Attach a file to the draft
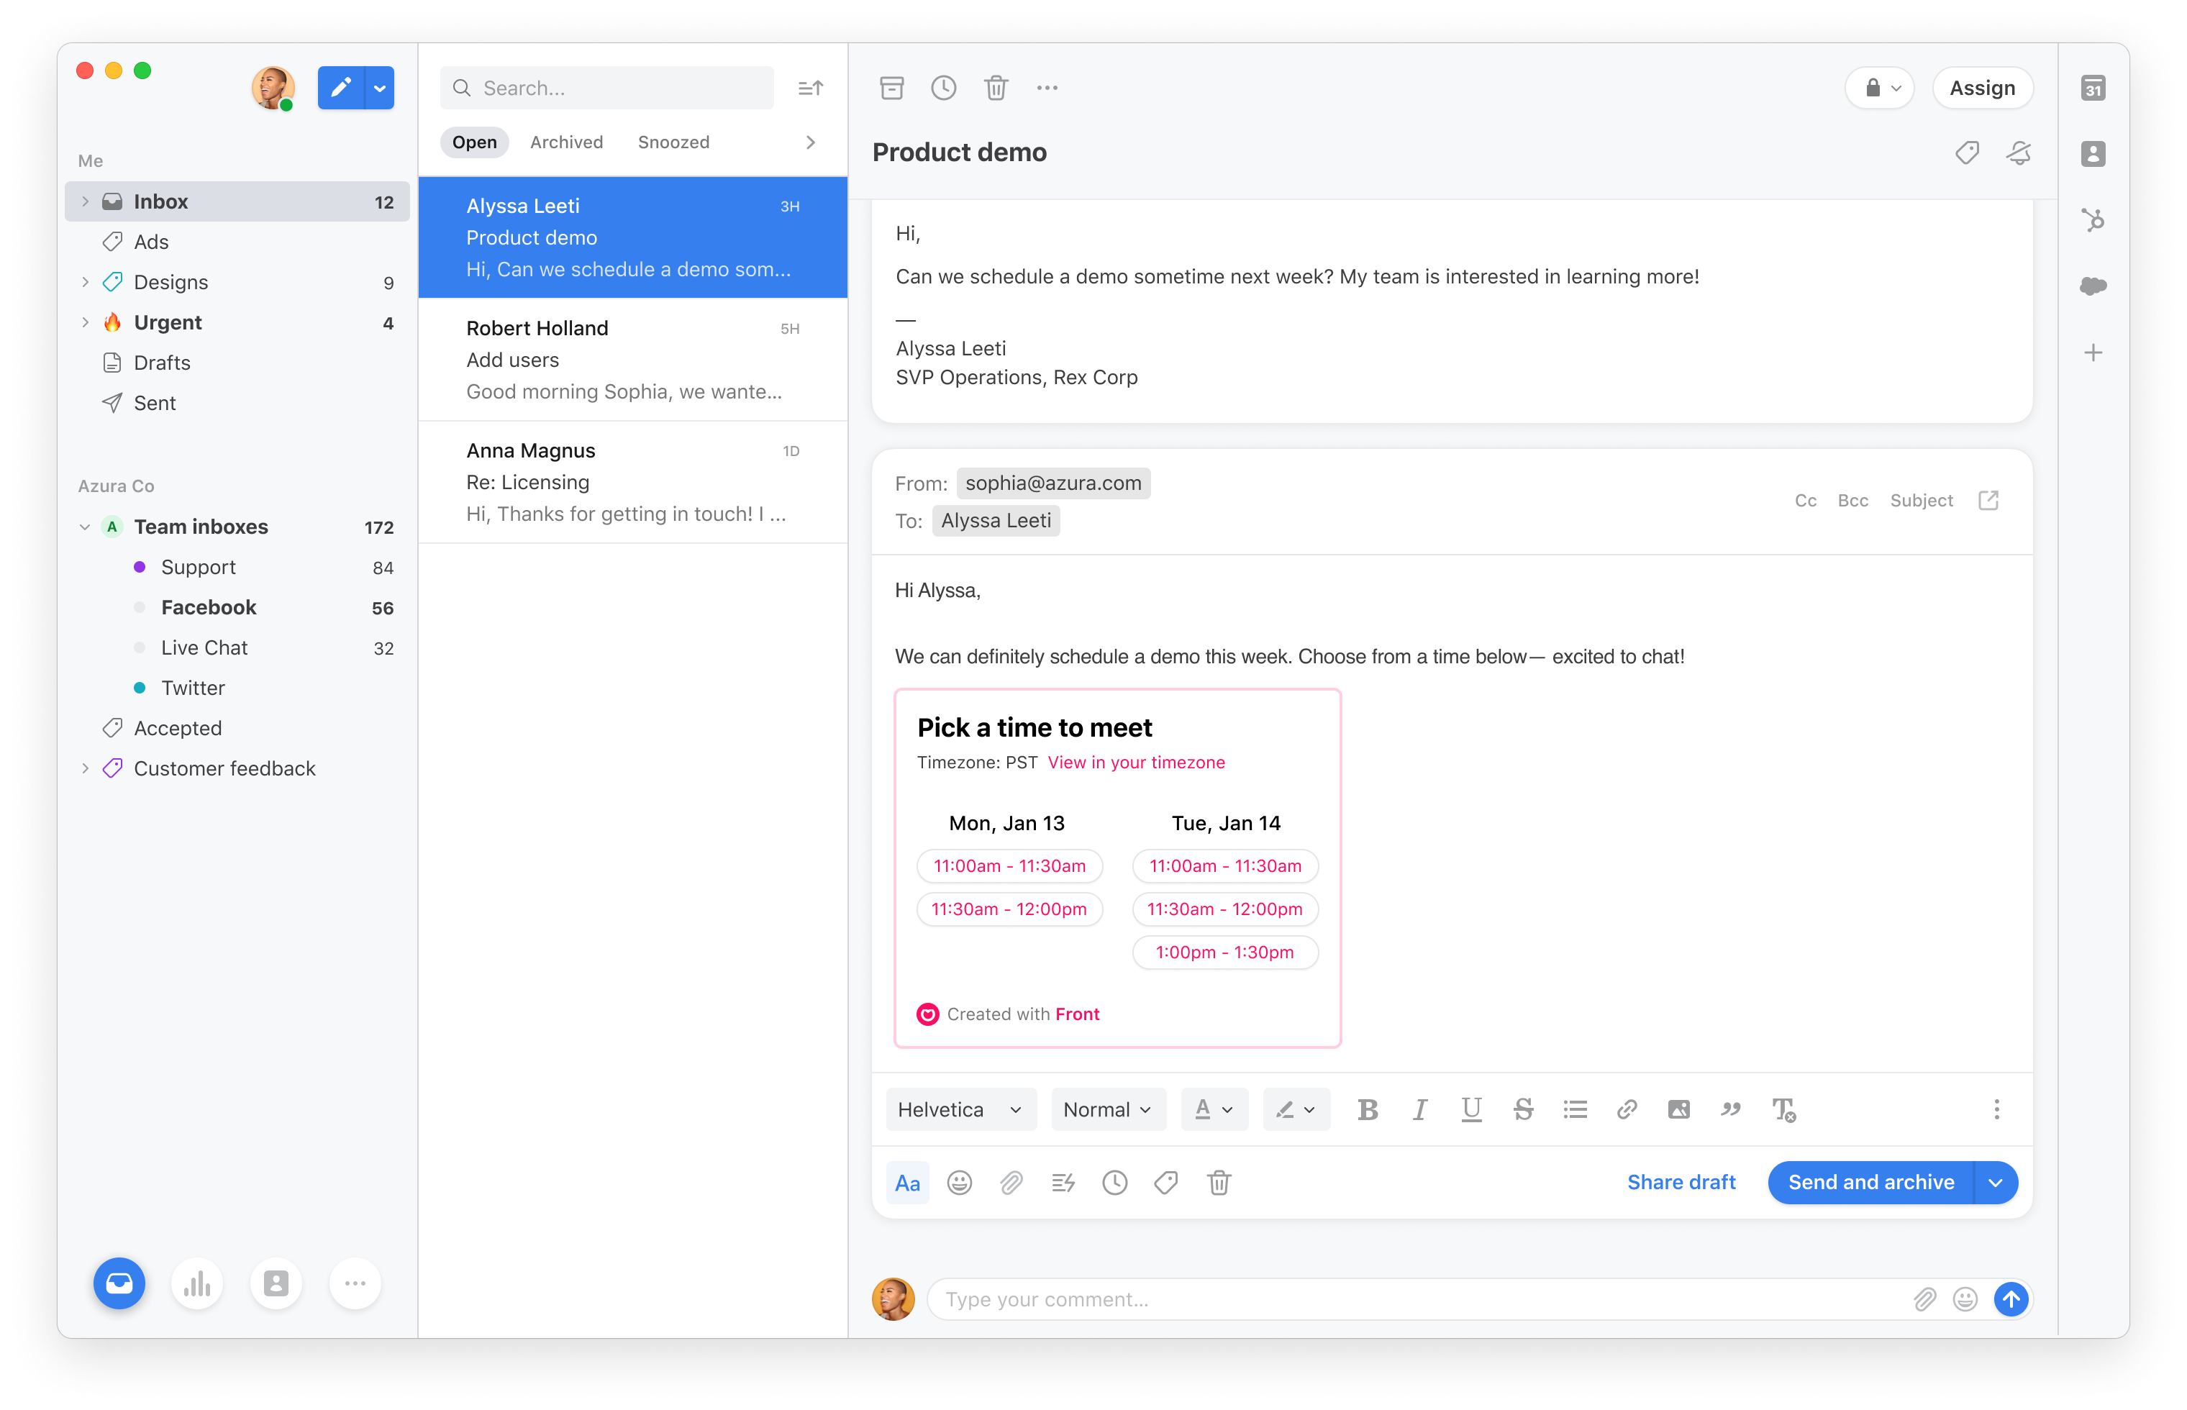Image resolution: width=2187 pixels, height=1410 pixels. tap(1011, 1183)
